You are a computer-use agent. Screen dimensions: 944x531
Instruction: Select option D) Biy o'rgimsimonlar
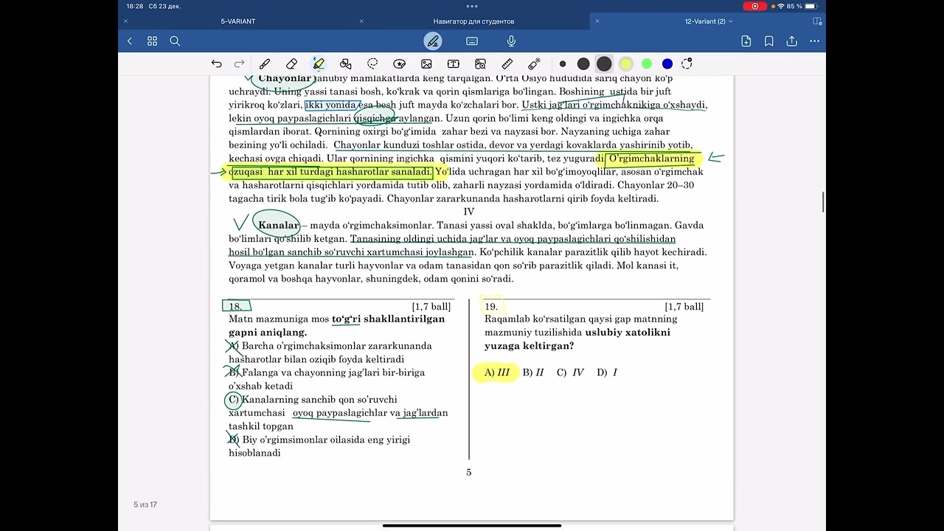(319, 446)
